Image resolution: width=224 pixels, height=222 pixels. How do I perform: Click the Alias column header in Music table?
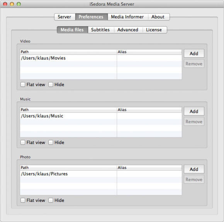149,110
